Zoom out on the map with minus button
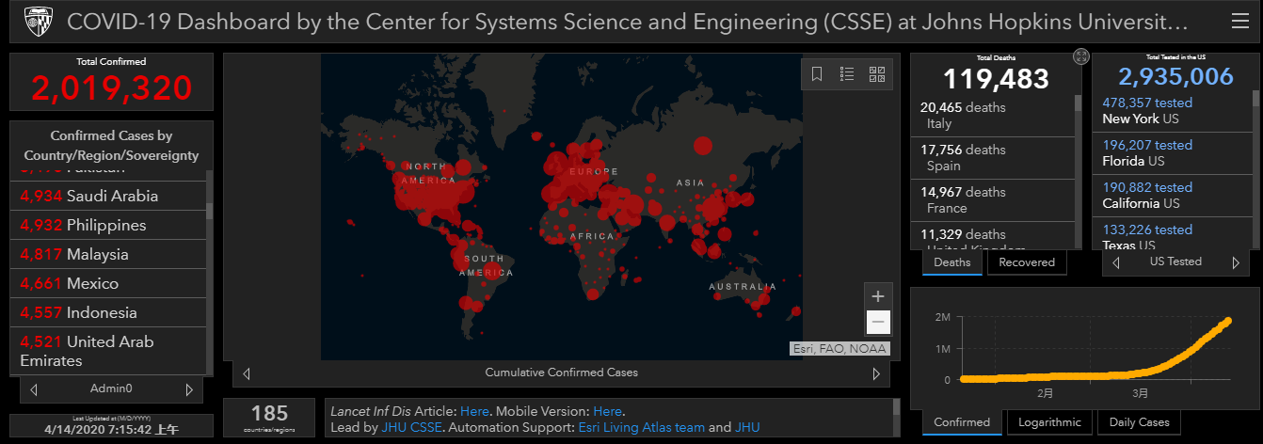The width and height of the screenshot is (1263, 444). (x=877, y=323)
